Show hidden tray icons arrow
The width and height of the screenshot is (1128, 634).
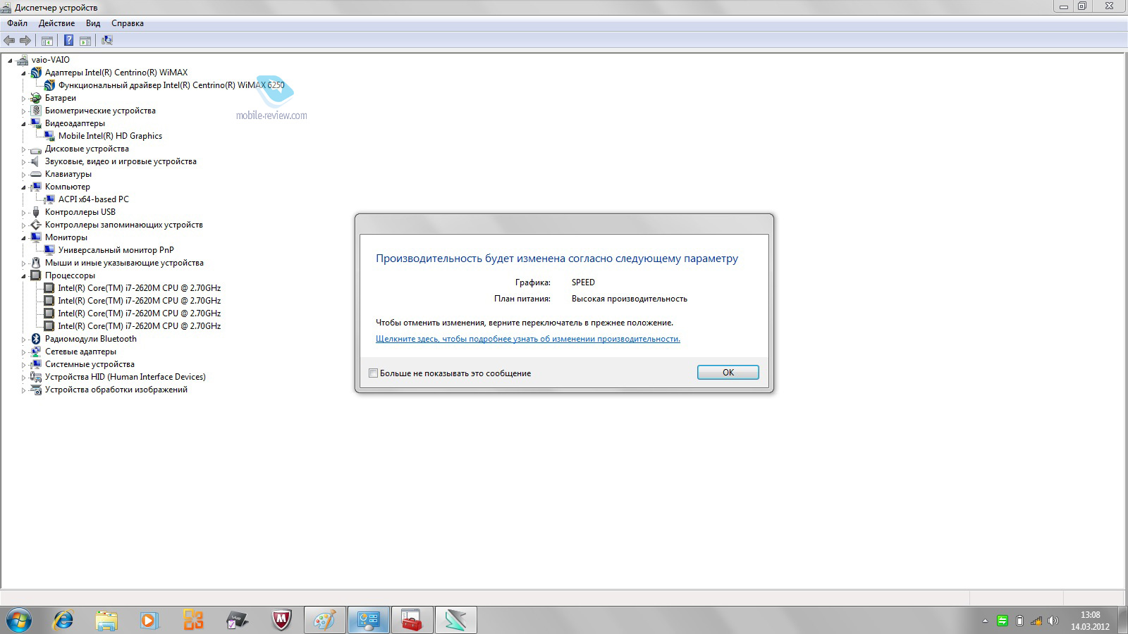click(986, 621)
